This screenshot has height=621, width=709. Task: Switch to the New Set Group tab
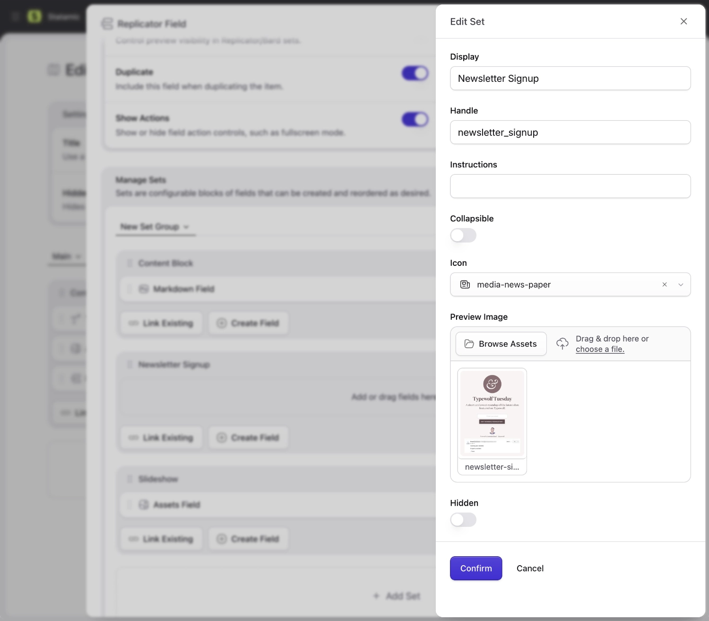[x=149, y=227]
